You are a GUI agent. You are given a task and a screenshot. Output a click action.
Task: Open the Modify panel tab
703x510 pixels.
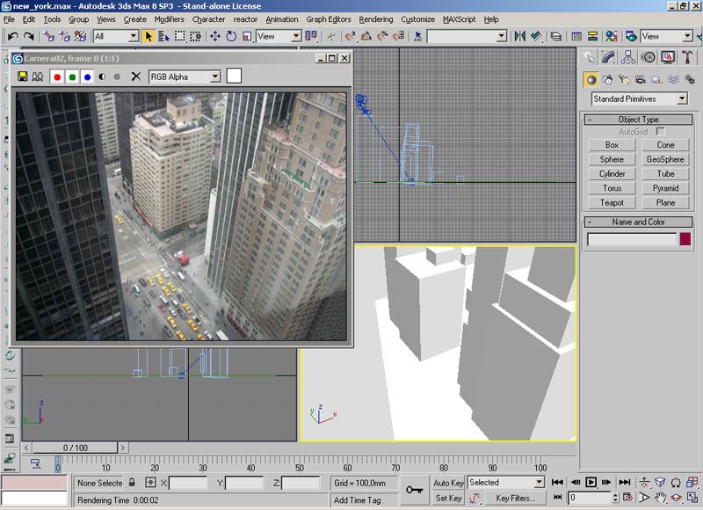609,57
